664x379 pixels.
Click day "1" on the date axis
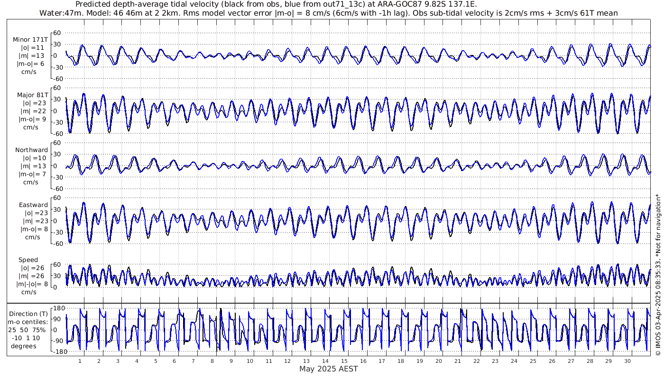pyautogui.click(x=80, y=361)
